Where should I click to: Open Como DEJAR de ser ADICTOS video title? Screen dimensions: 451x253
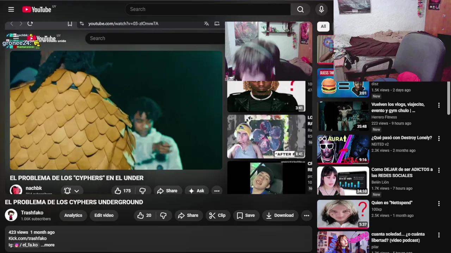(402, 172)
